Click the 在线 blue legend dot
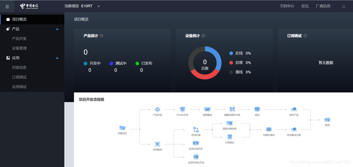 pos(231,53)
